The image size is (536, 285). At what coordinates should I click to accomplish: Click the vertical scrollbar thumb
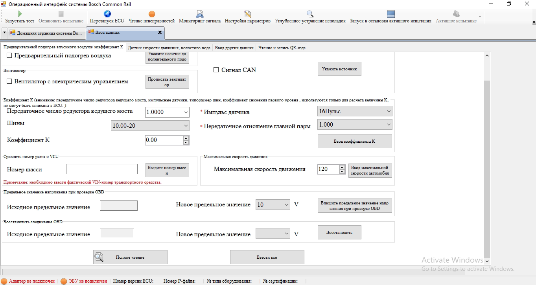pos(488,169)
